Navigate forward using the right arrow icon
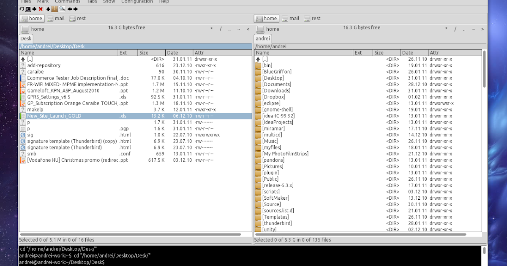507x266 pixels. pyautogui.click(x=75, y=9)
